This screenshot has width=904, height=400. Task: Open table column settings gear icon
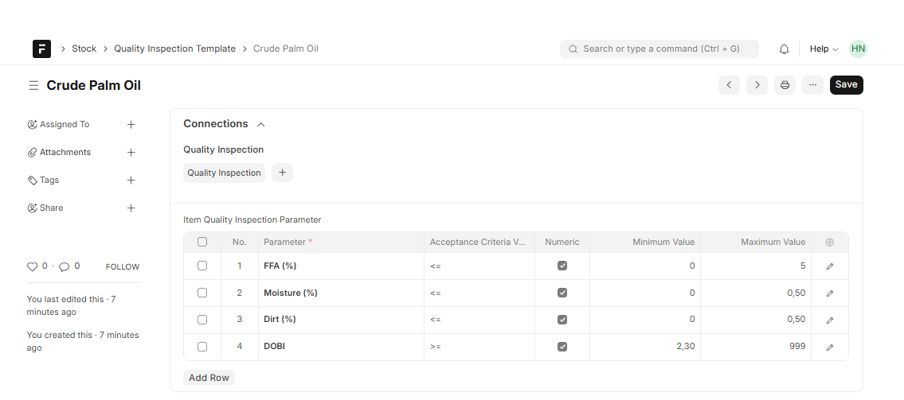pyautogui.click(x=829, y=243)
